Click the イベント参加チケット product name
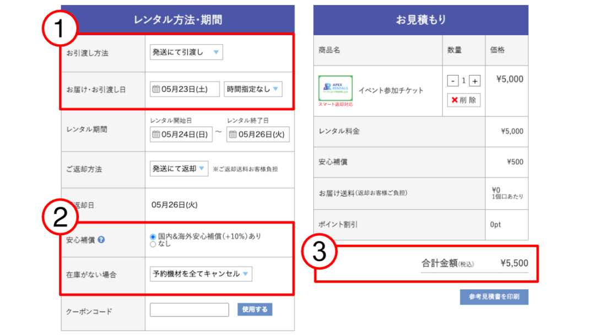The height and width of the screenshot is (335, 595). (x=391, y=90)
